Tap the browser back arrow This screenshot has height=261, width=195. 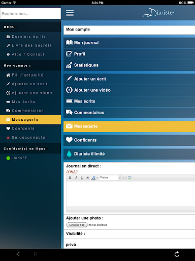coord(18,254)
